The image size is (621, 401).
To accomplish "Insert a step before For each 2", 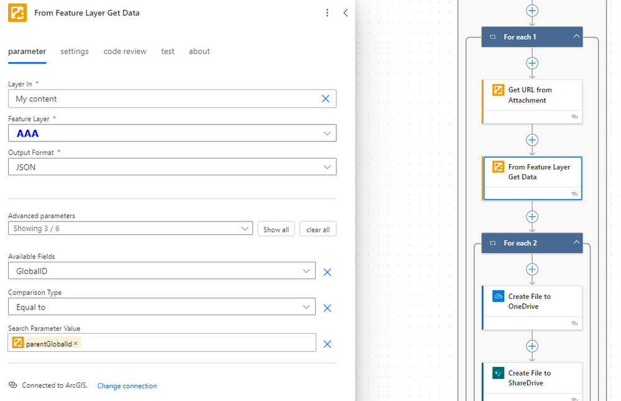I will [x=532, y=217].
